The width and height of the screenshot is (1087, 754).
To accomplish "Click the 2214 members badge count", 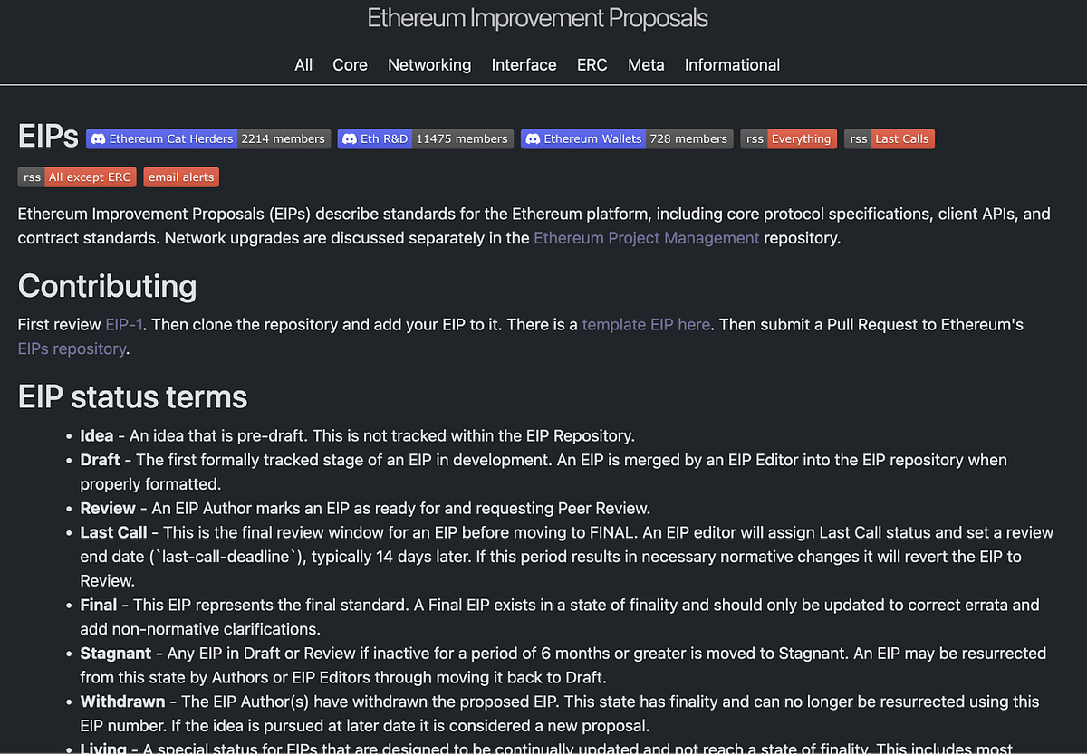I will [283, 138].
